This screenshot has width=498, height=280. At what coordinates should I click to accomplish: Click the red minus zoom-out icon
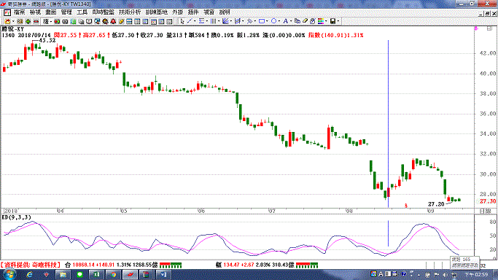point(36,22)
